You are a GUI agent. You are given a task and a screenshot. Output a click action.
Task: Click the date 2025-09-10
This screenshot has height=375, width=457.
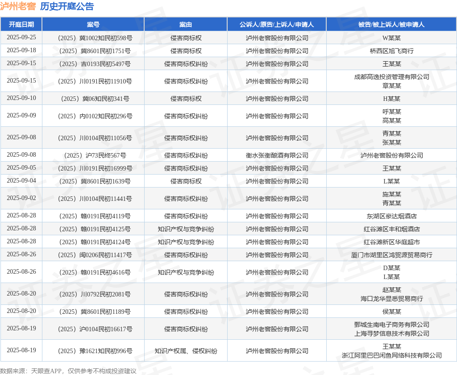21,98
